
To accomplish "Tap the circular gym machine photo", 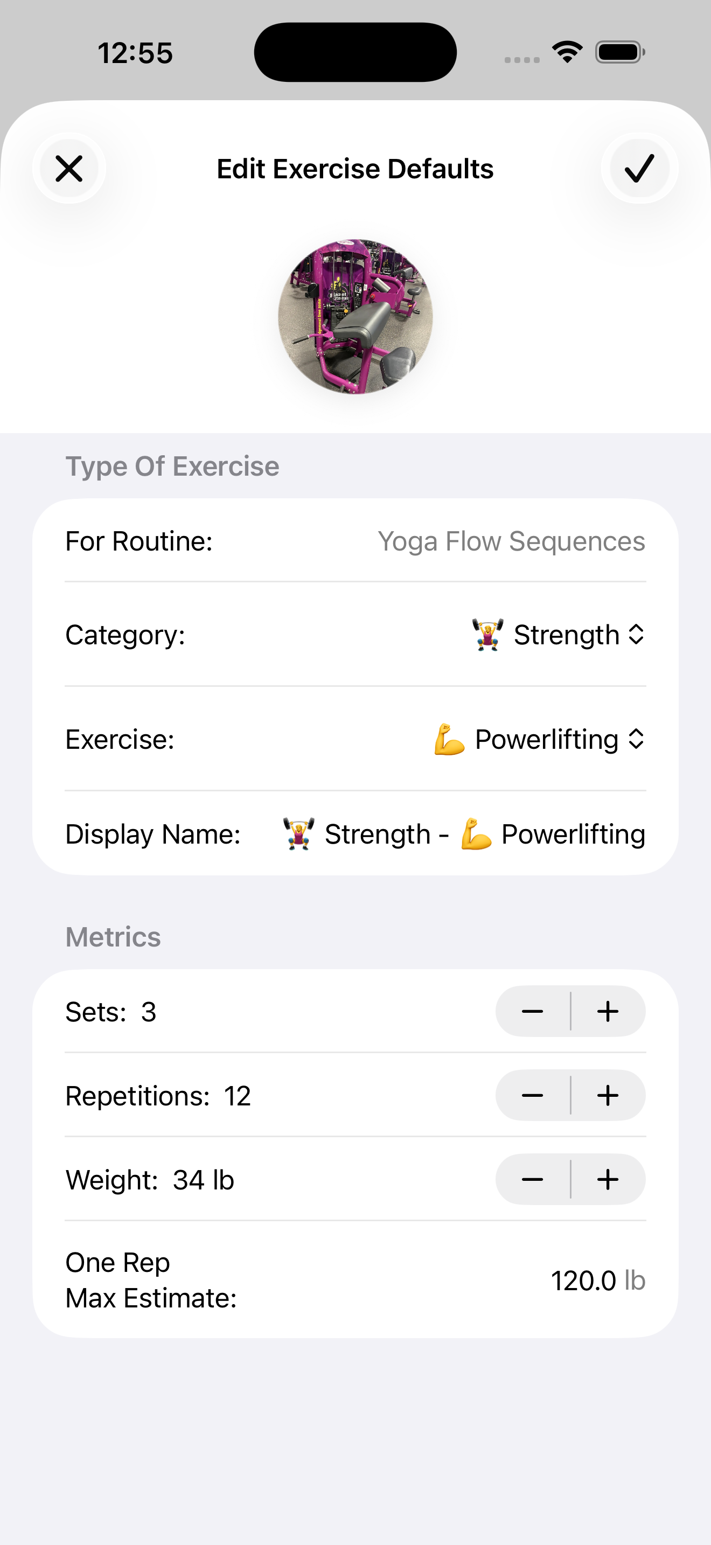I will (x=356, y=317).
